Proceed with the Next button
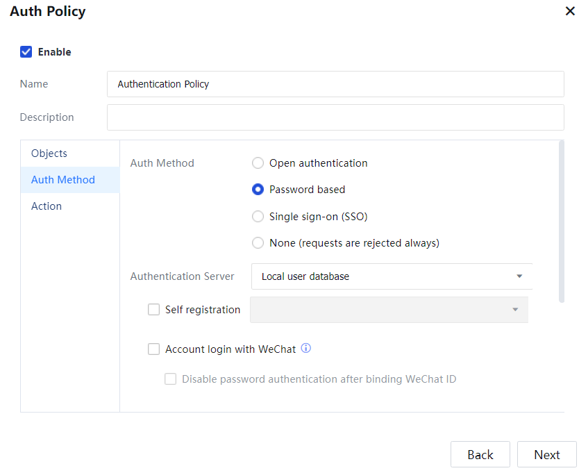The image size is (579, 473). click(x=546, y=455)
